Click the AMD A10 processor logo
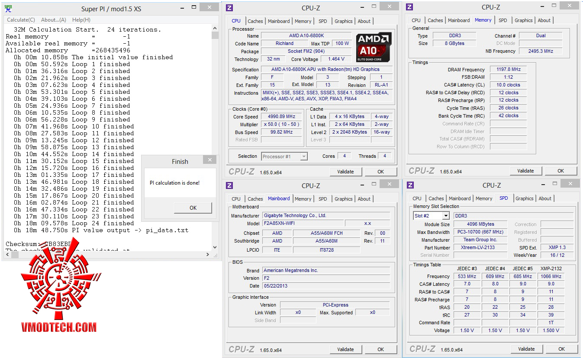This screenshot has height=358, width=583. coord(374,47)
